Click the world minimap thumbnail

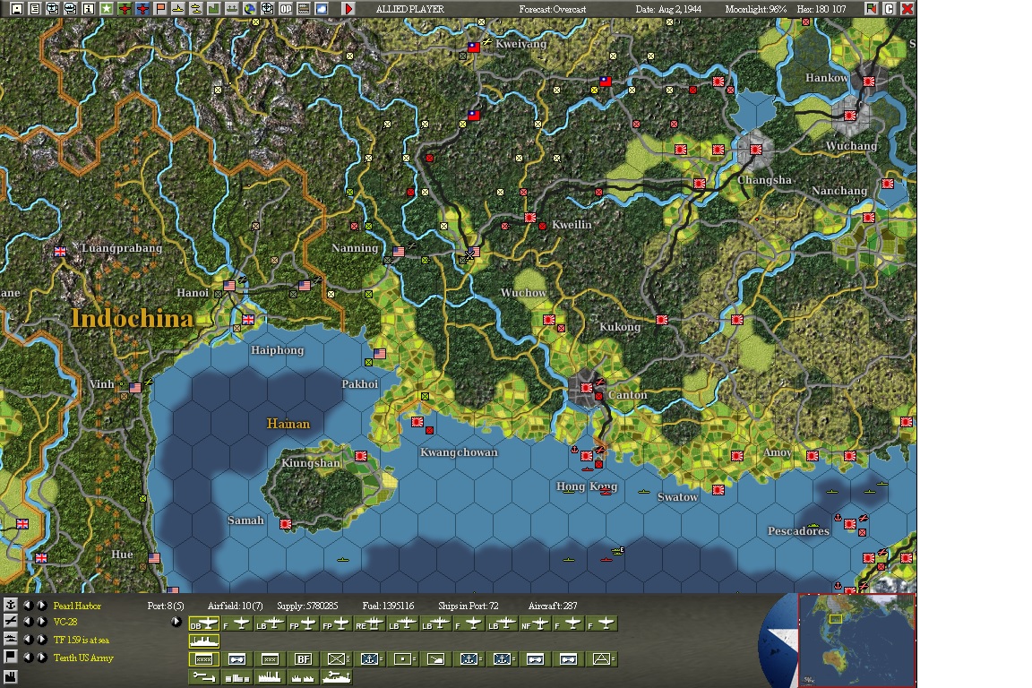pyautogui.click(x=856, y=640)
